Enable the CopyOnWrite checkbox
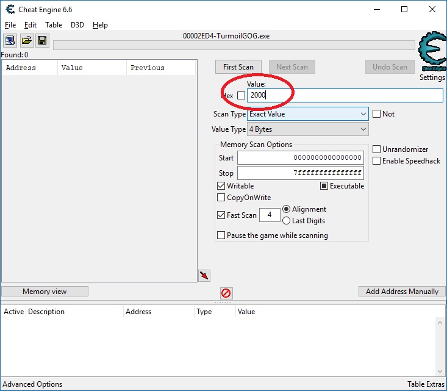Image resolution: width=447 pixels, height=391 pixels. click(221, 198)
